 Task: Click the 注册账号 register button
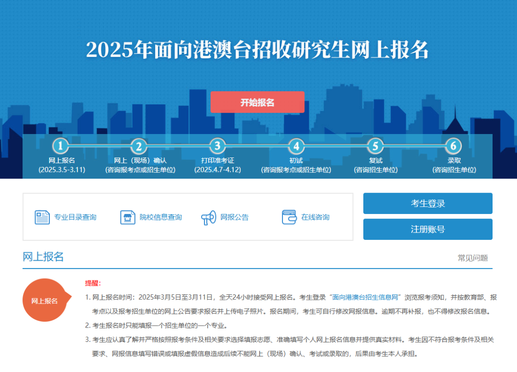(x=427, y=229)
